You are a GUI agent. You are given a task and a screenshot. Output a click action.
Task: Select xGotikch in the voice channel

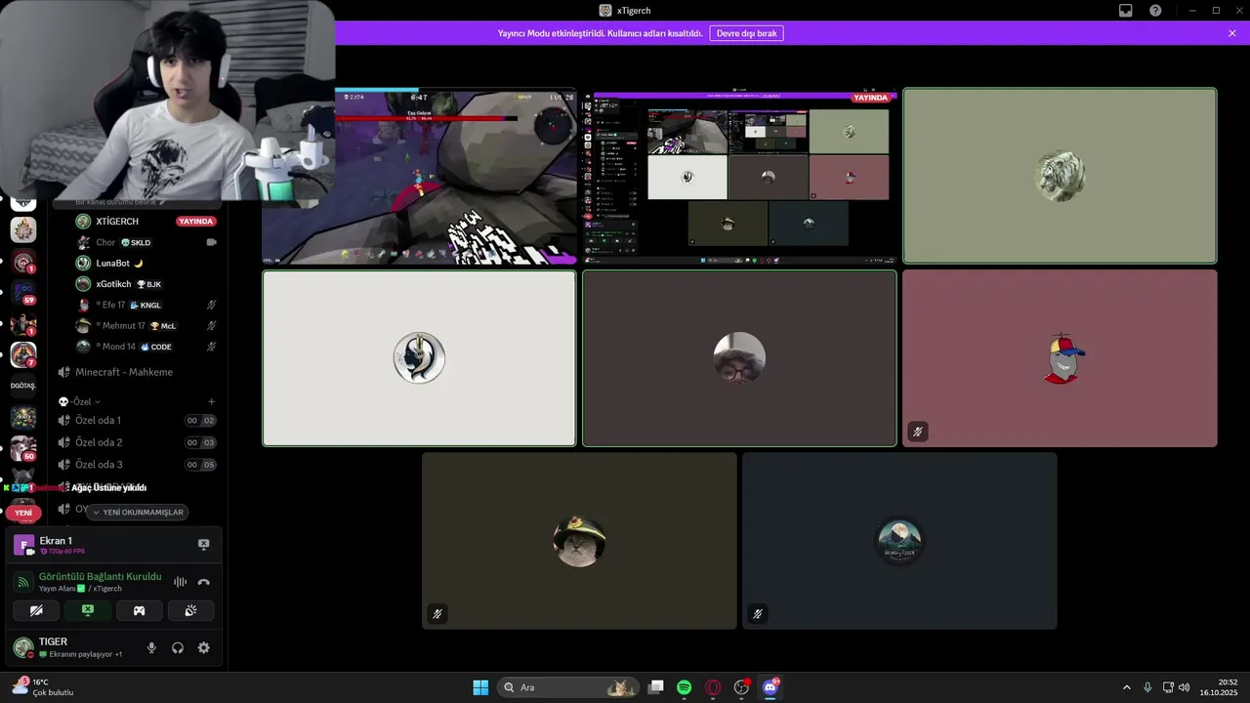coord(146,284)
